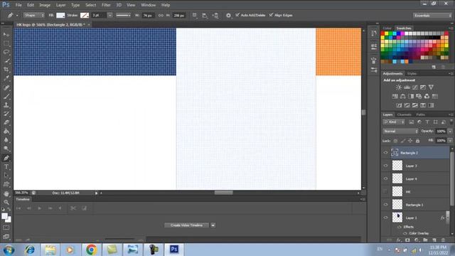The height and width of the screenshot is (256, 455).
Task: Click the Channel Mixer adjustment icon
Action: [x=427, y=96]
